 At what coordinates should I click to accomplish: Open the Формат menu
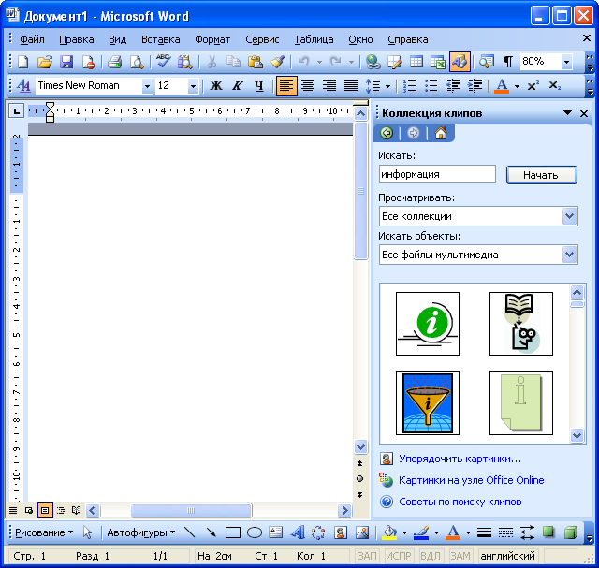pos(212,39)
